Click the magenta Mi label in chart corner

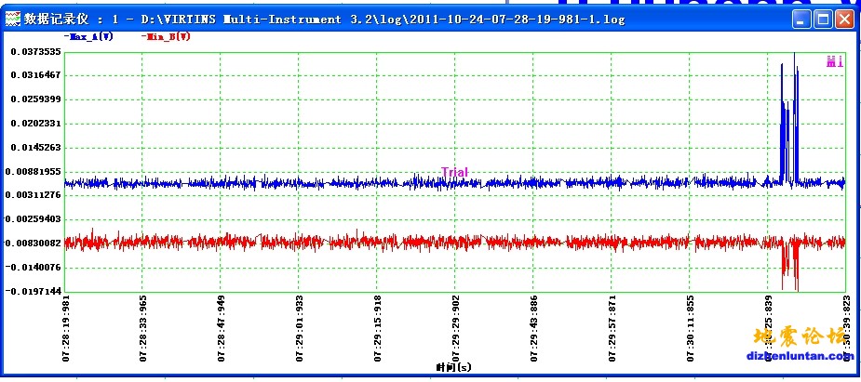[834, 62]
